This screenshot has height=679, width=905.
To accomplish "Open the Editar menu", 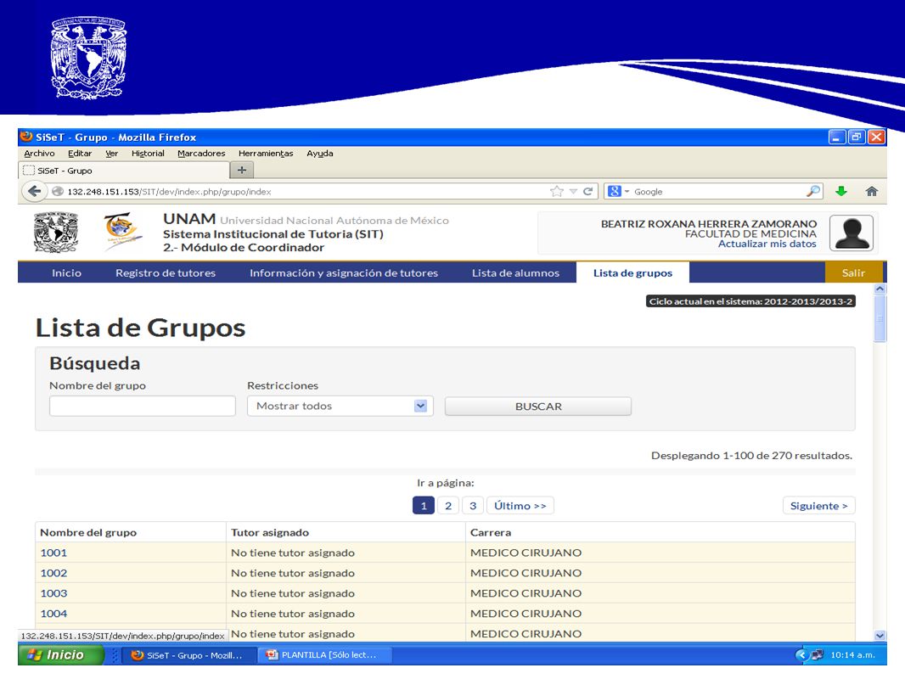I will click(x=80, y=154).
